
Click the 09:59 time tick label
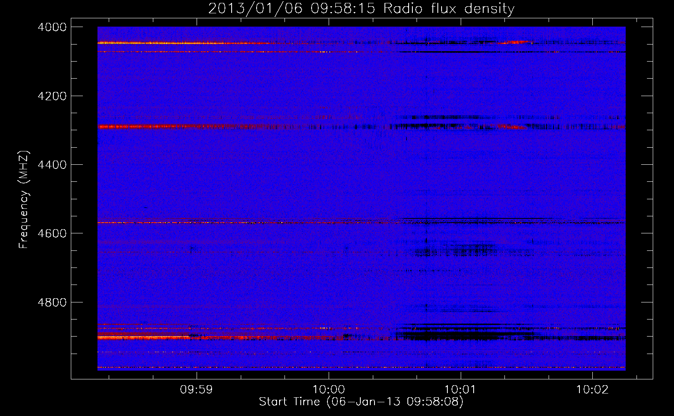point(196,390)
